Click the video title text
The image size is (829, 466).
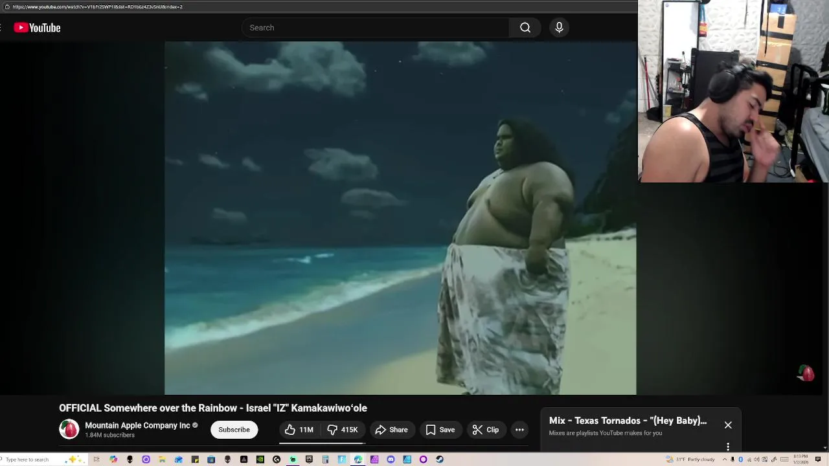click(x=213, y=408)
